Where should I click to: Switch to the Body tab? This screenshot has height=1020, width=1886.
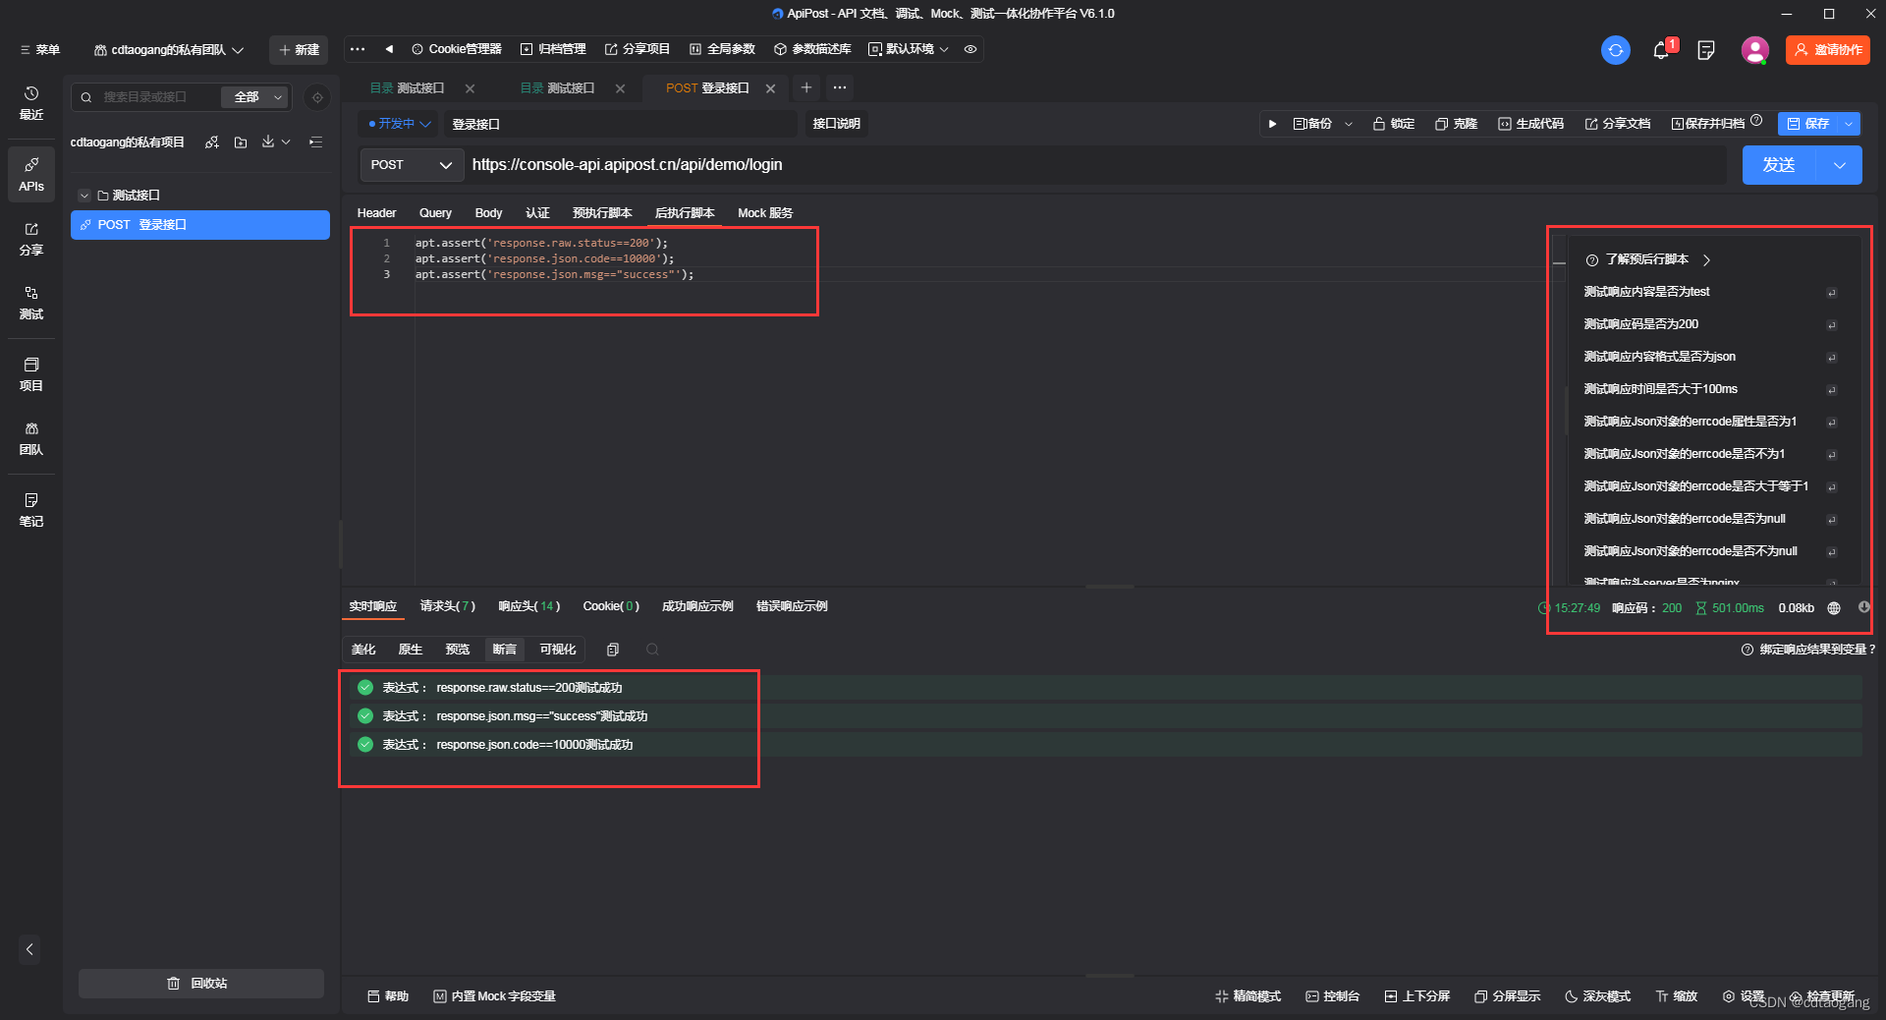(x=488, y=213)
